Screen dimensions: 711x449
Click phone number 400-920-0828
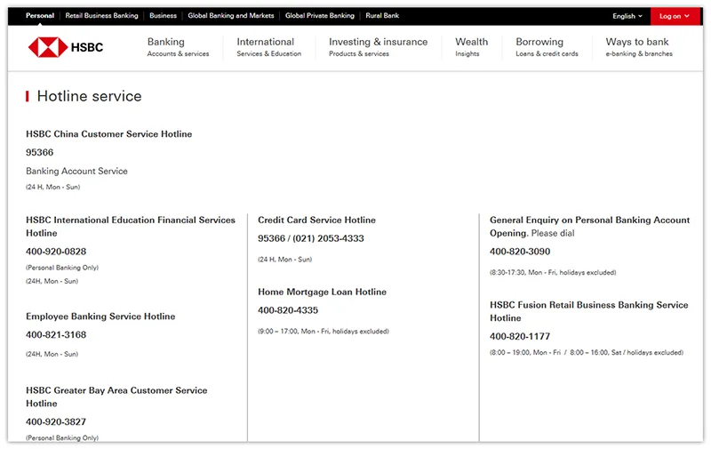click(56, 252)
